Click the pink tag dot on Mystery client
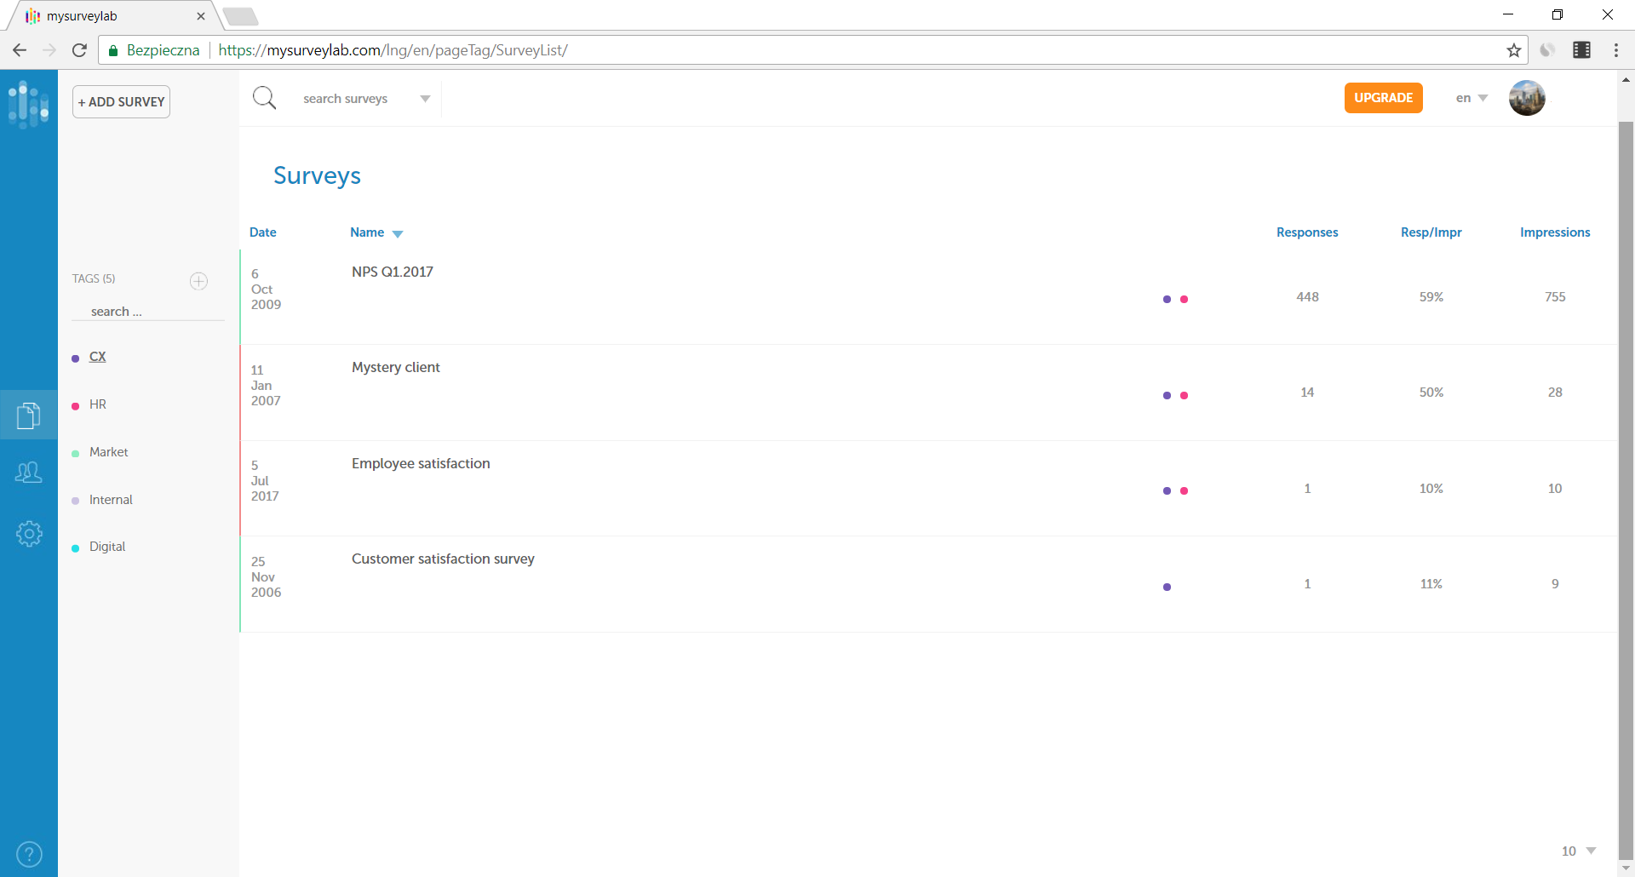Screen dimensions: 1635x877 pyautogui.click(x=1184, y=395)
